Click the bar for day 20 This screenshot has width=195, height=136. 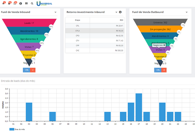(162, 112)
